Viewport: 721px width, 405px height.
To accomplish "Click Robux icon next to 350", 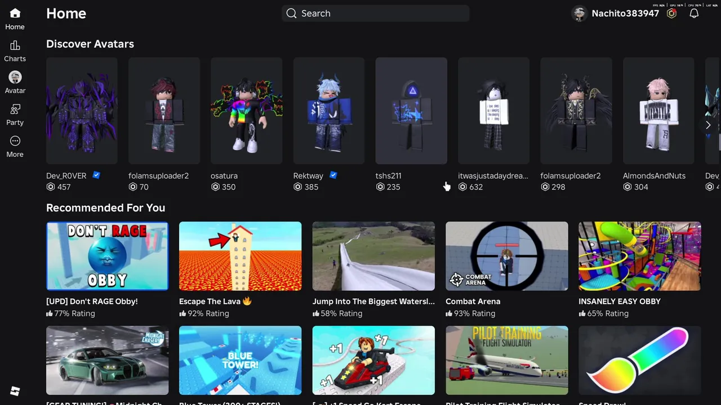I will coord(215,187).
